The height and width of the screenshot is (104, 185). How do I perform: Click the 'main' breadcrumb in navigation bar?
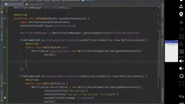point(39,1)
